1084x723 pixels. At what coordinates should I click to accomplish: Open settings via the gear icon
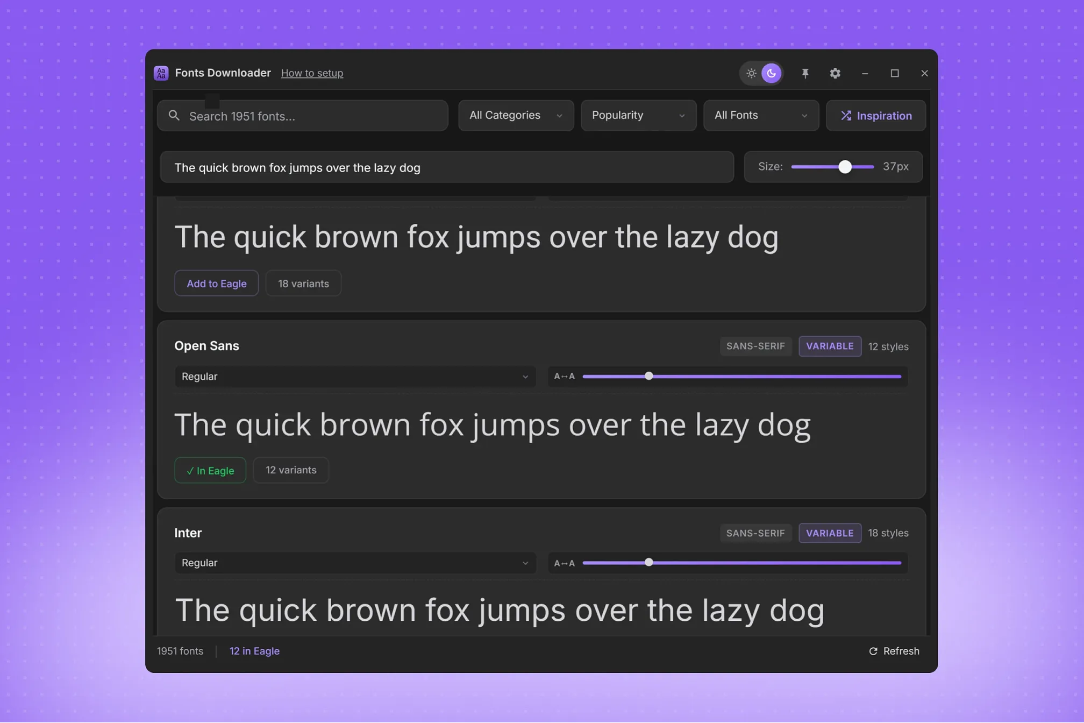[x=835, y=73]
